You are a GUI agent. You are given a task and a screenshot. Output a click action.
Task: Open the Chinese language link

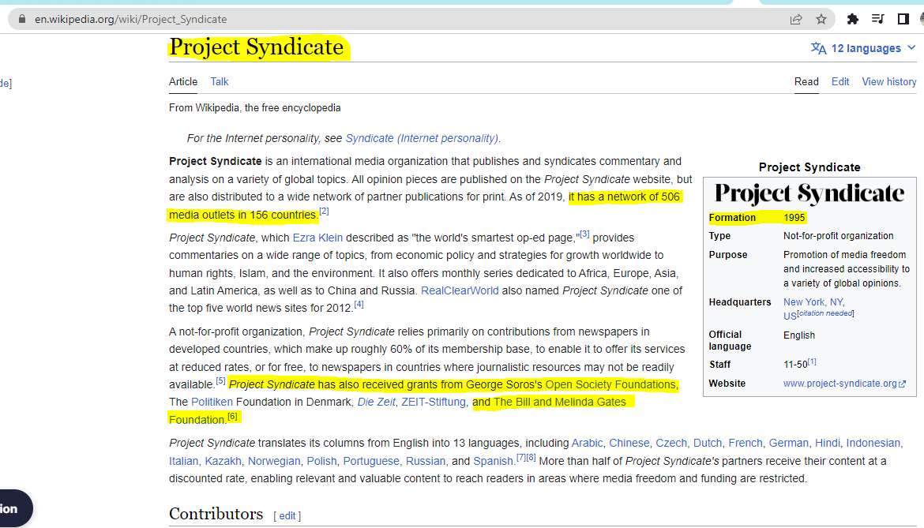pos(629,444)
